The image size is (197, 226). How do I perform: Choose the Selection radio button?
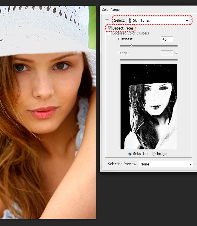coord(130,154)
